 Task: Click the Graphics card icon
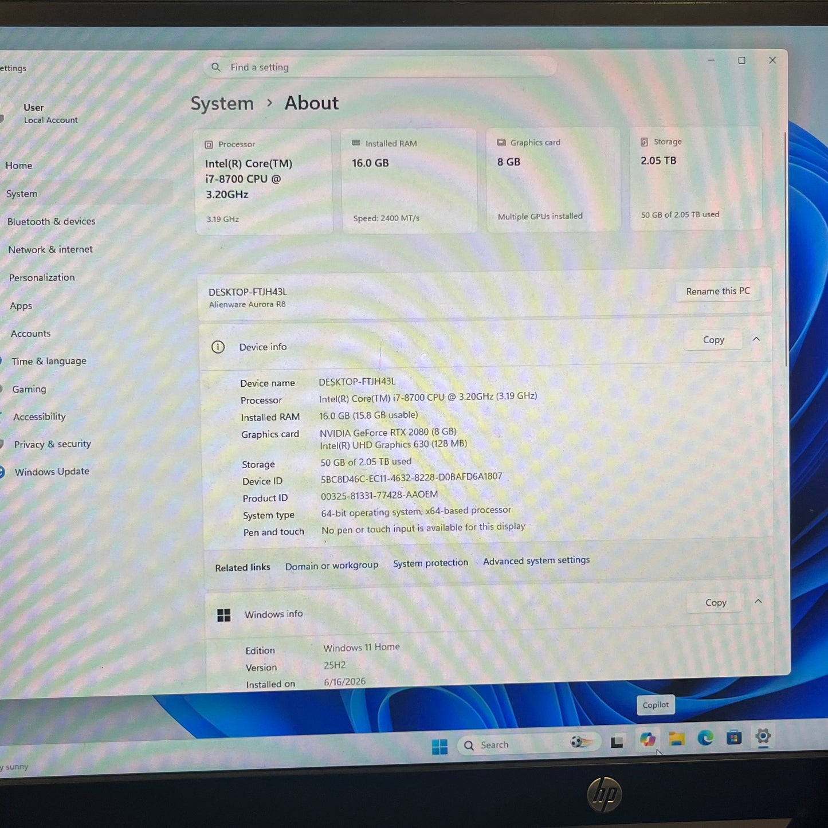[501, 142]
